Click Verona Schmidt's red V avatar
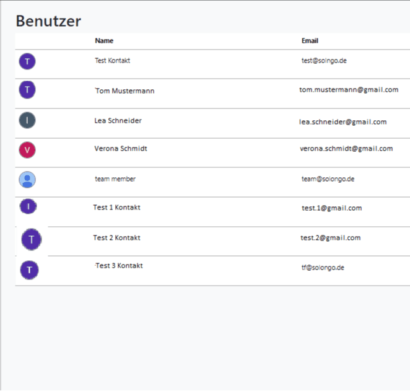 tap(27, 150)
